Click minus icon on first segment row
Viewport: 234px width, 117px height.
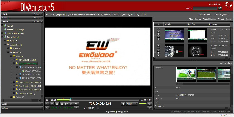tap(159, 31)
